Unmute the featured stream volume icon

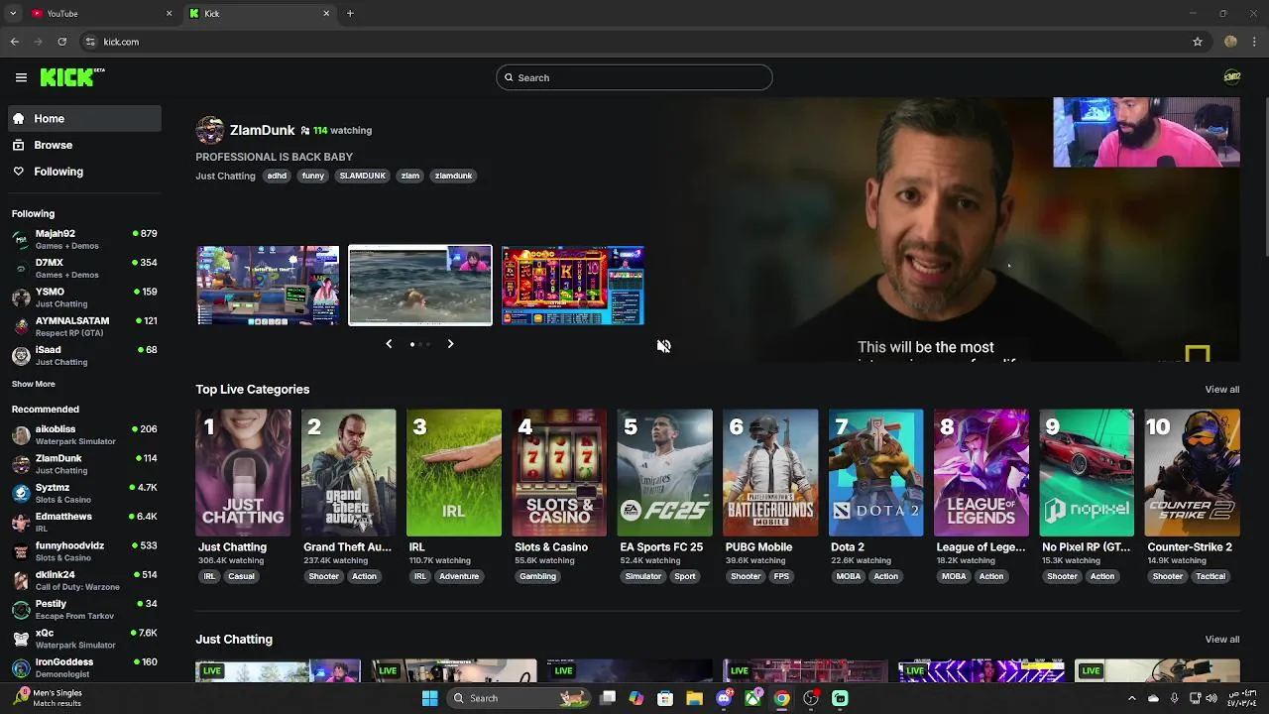(663, 345)
